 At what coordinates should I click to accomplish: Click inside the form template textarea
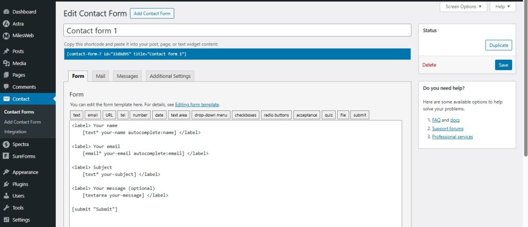[x=236, y=174]
